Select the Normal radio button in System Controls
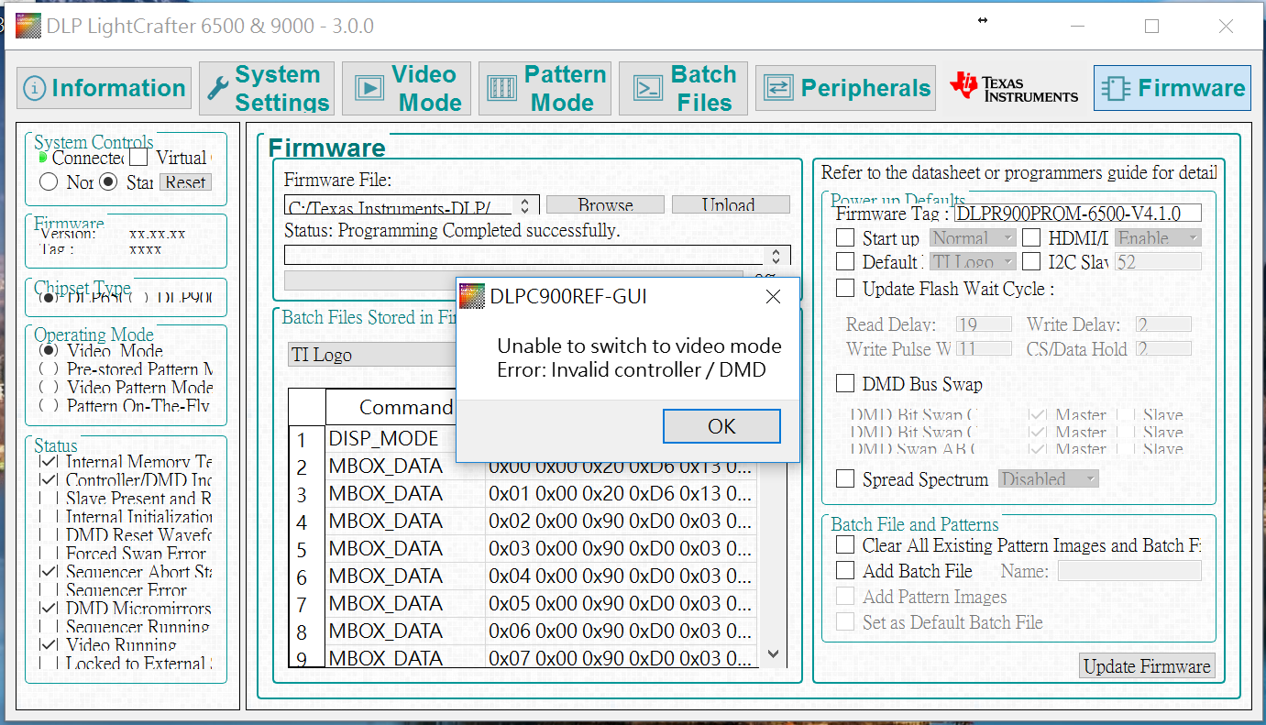This screenshot has height=725, width=1266. point(49,181)
